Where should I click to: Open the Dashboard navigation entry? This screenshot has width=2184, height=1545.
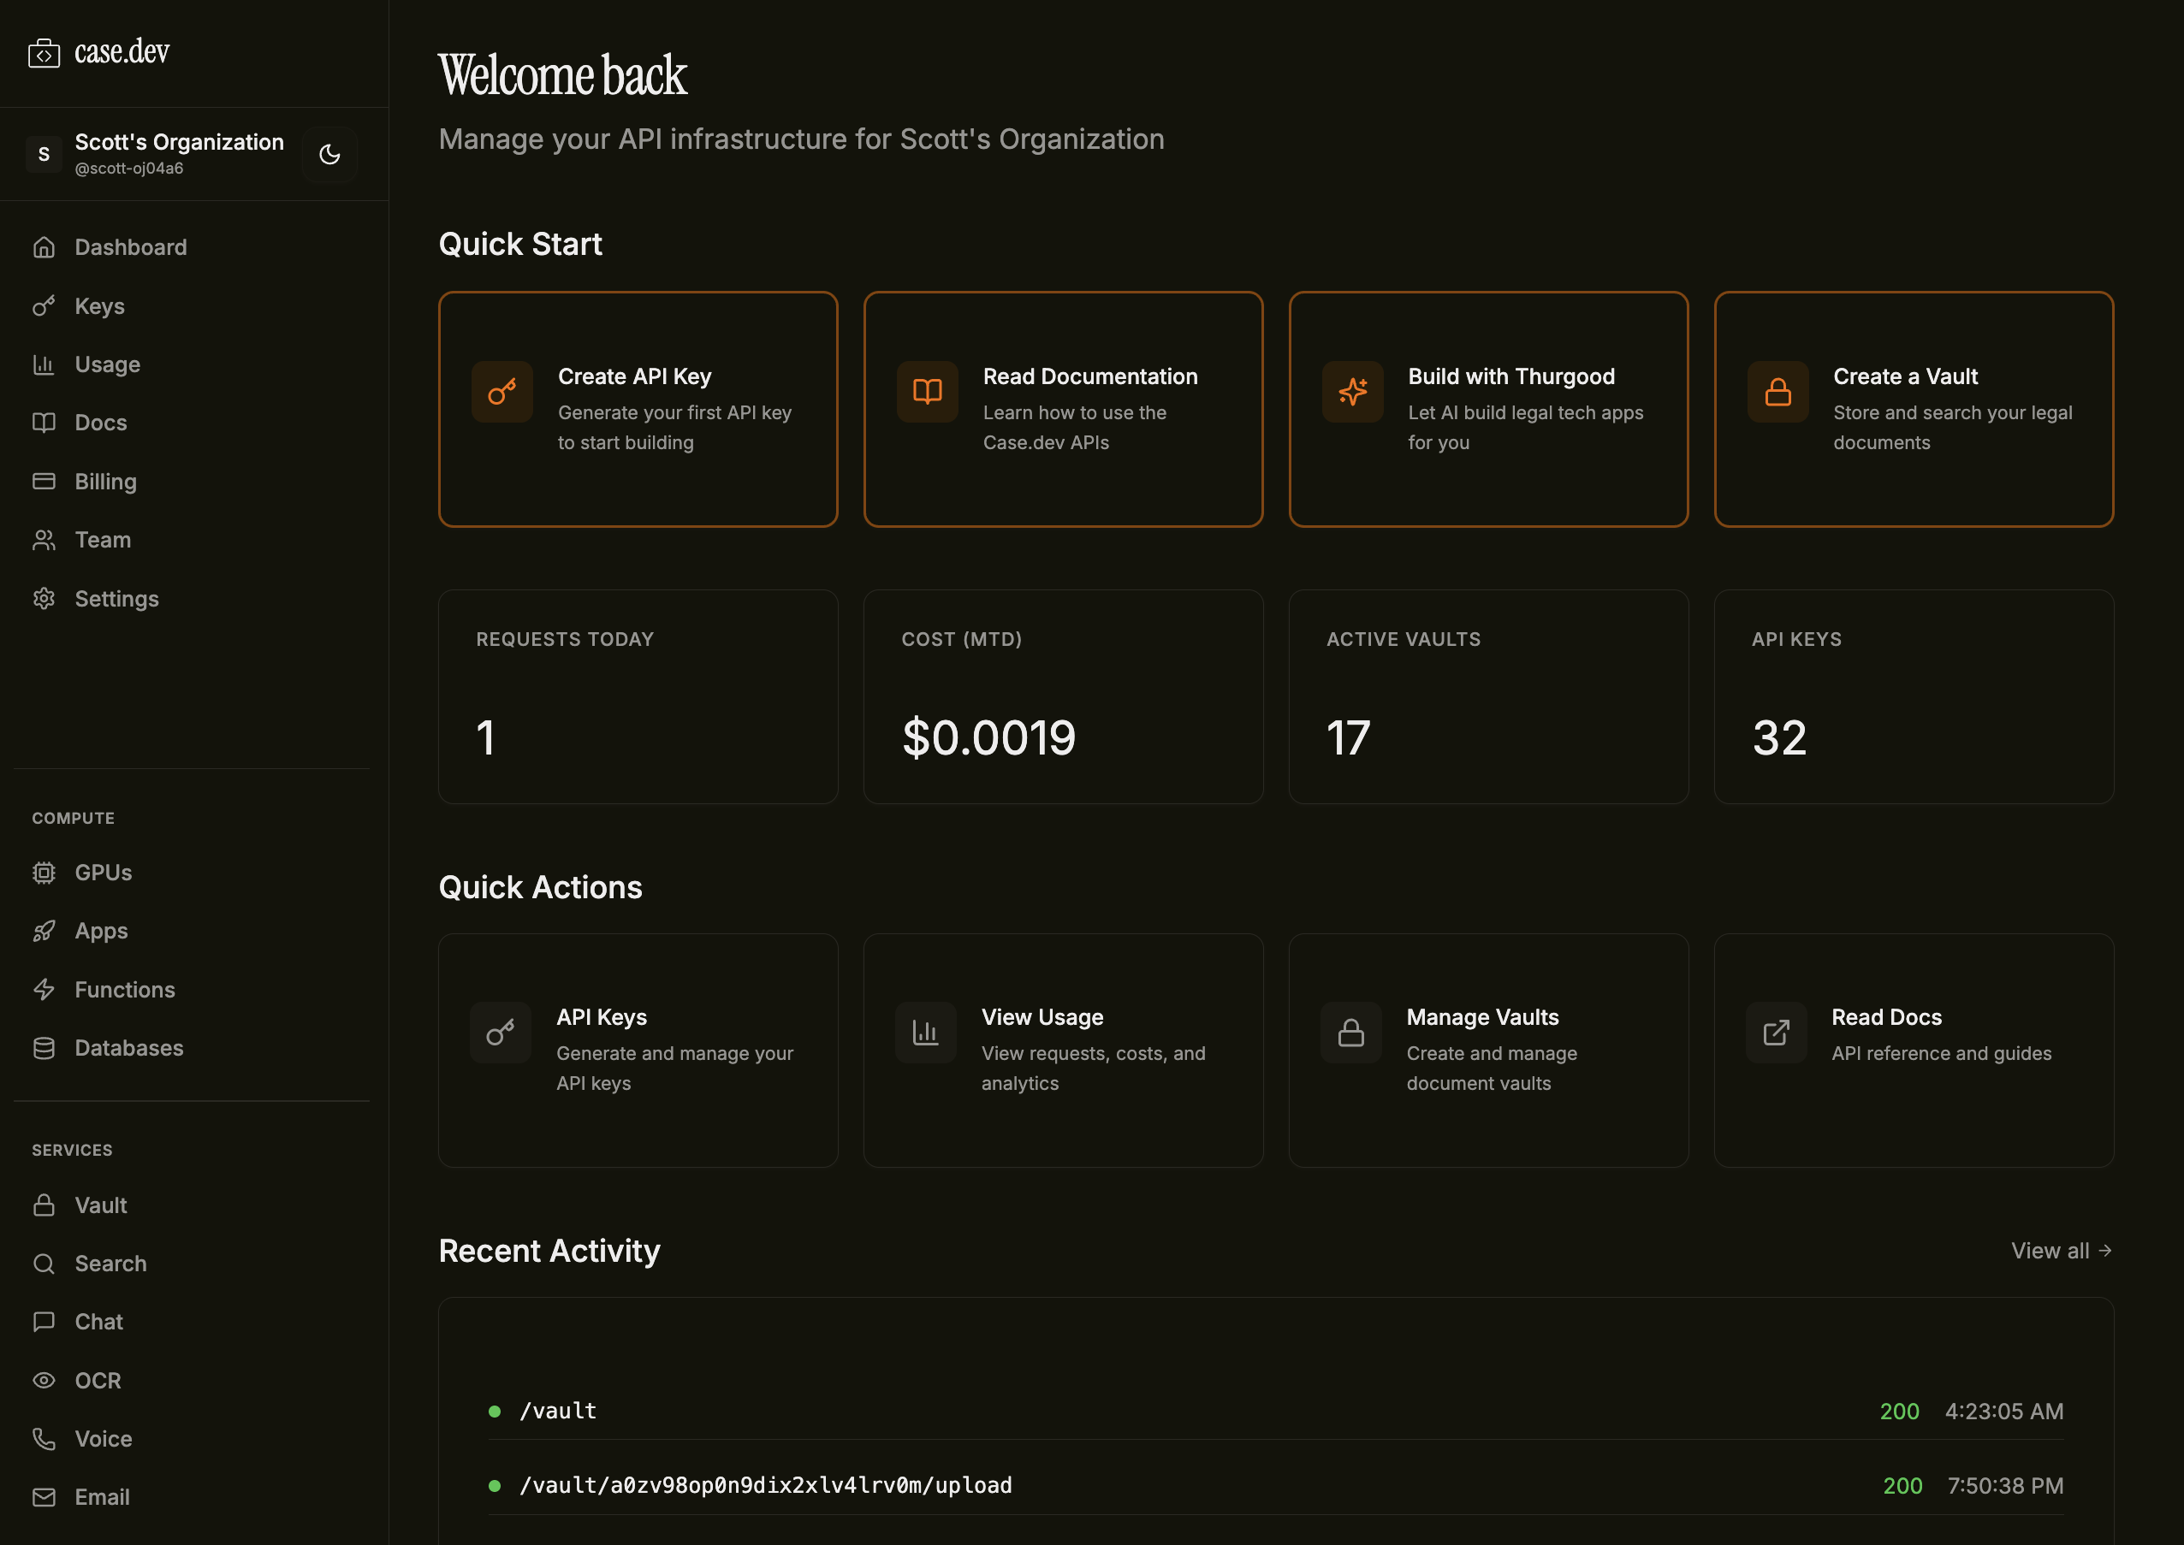(x=130, y=246)
